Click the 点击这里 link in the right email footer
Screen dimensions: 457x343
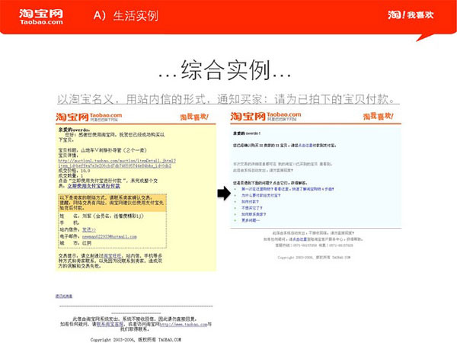(299, 239)
